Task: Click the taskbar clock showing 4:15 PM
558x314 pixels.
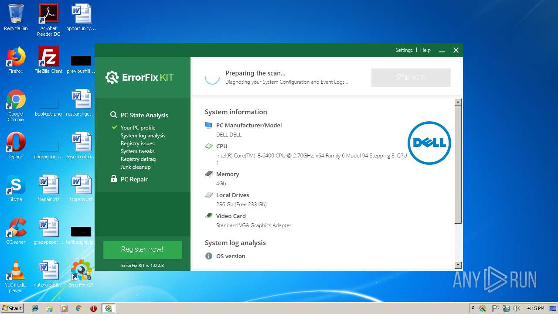Action: pyautogui.click(x=535, y=308)
